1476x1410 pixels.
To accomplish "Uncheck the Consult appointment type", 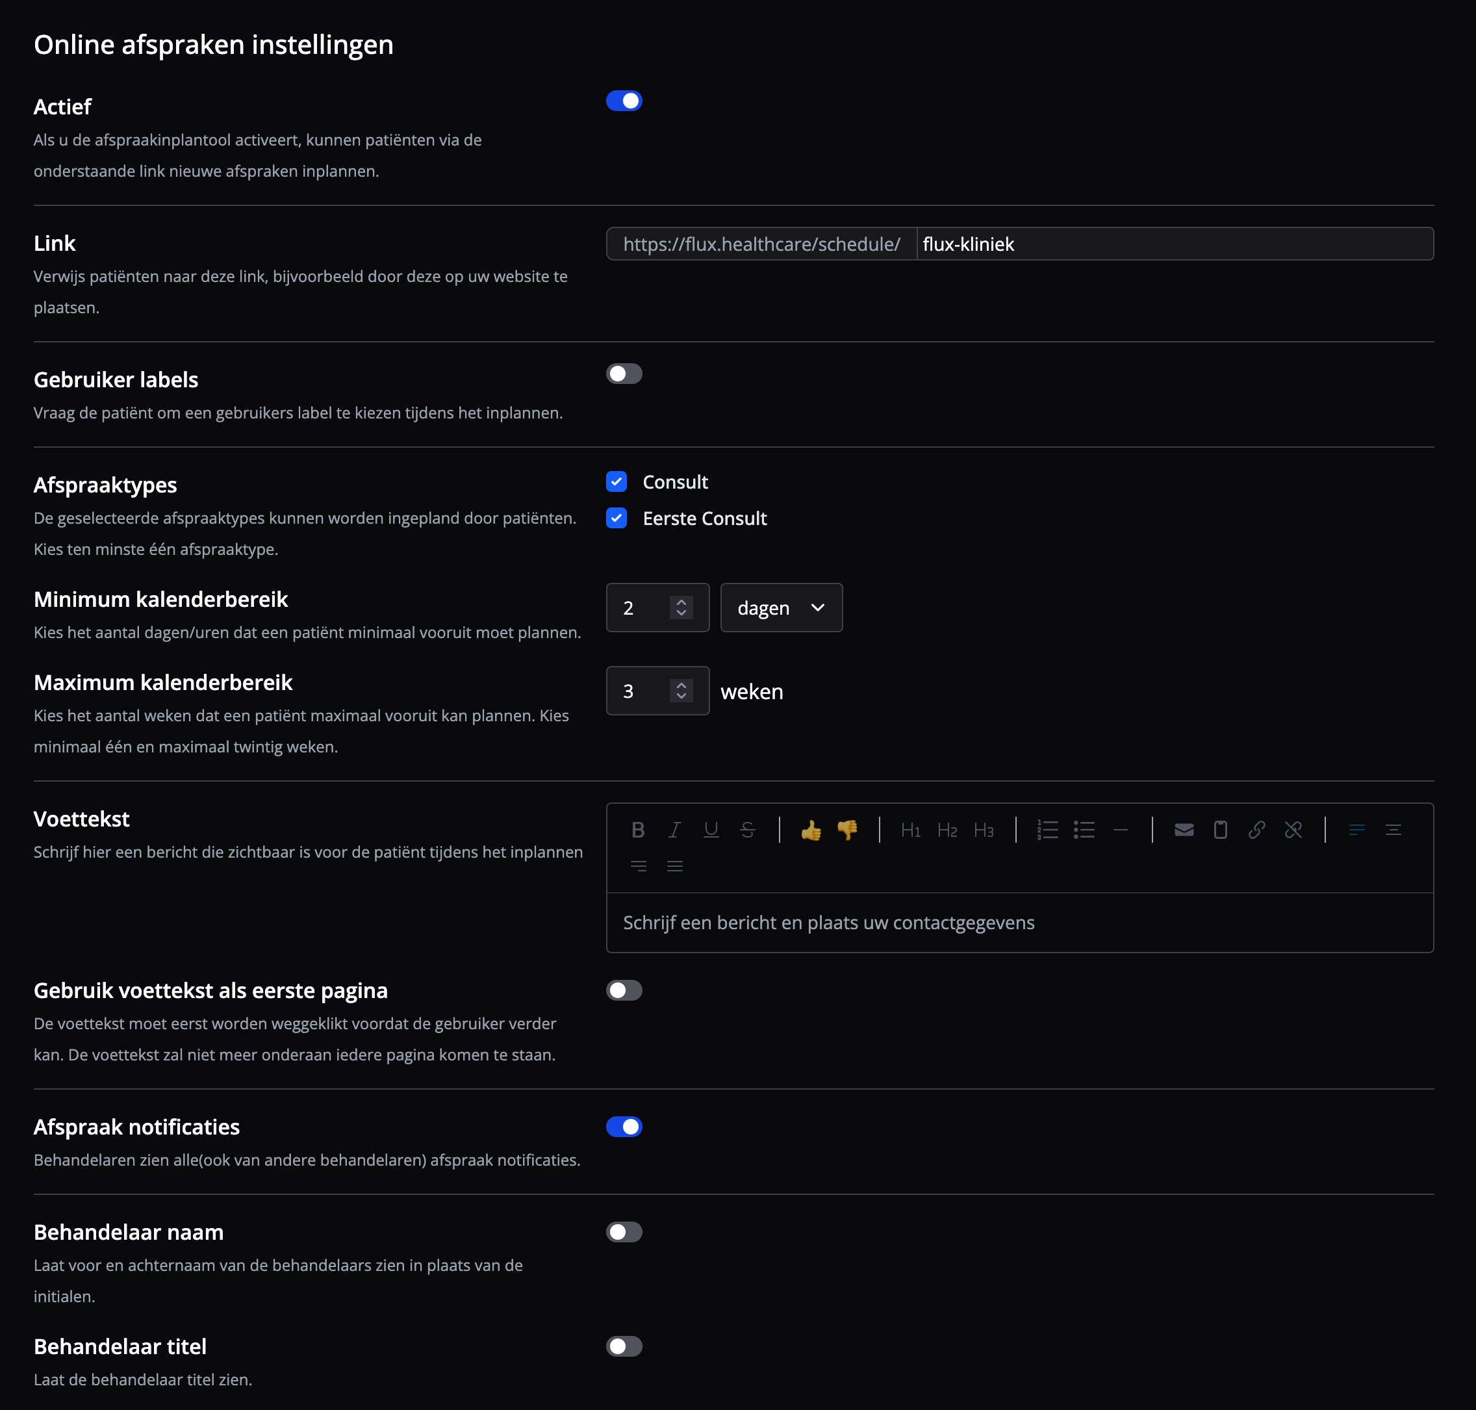I will [617, 481].
